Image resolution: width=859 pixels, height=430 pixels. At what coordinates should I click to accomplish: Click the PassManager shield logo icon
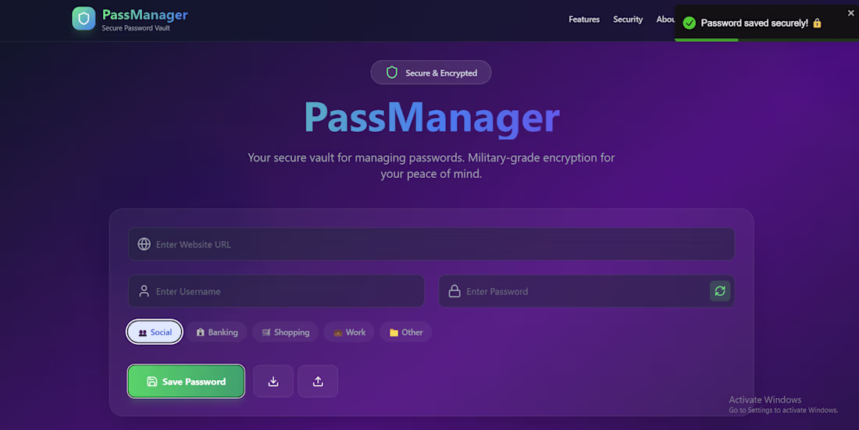(84, 19)
